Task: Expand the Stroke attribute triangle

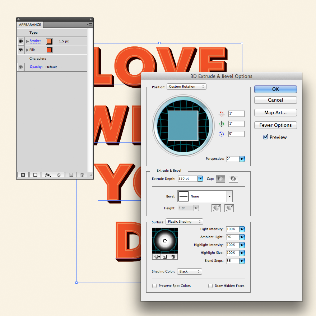Action: tap(27, 41)
